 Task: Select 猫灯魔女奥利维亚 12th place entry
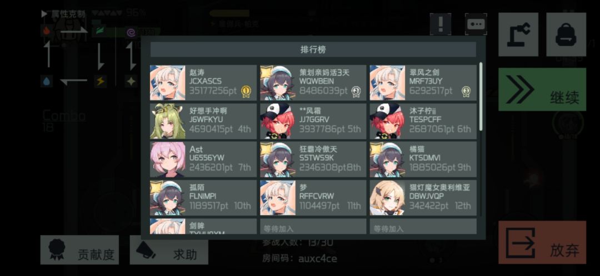pyautogui.click(x=423, y=198)
